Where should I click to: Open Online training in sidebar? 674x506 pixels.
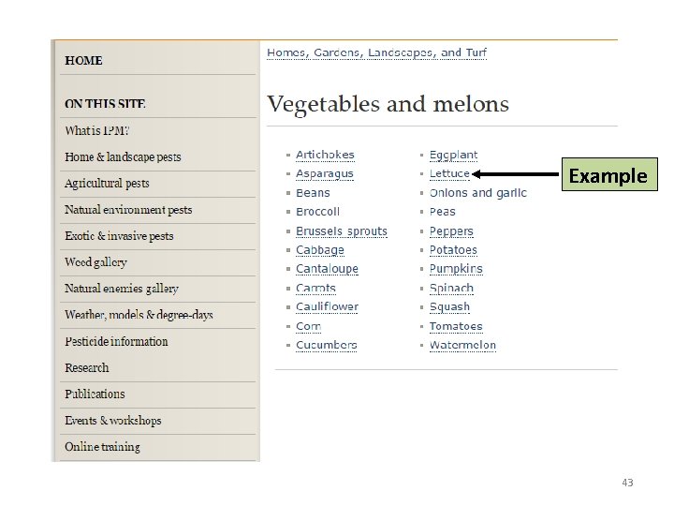tap(102, 447)
